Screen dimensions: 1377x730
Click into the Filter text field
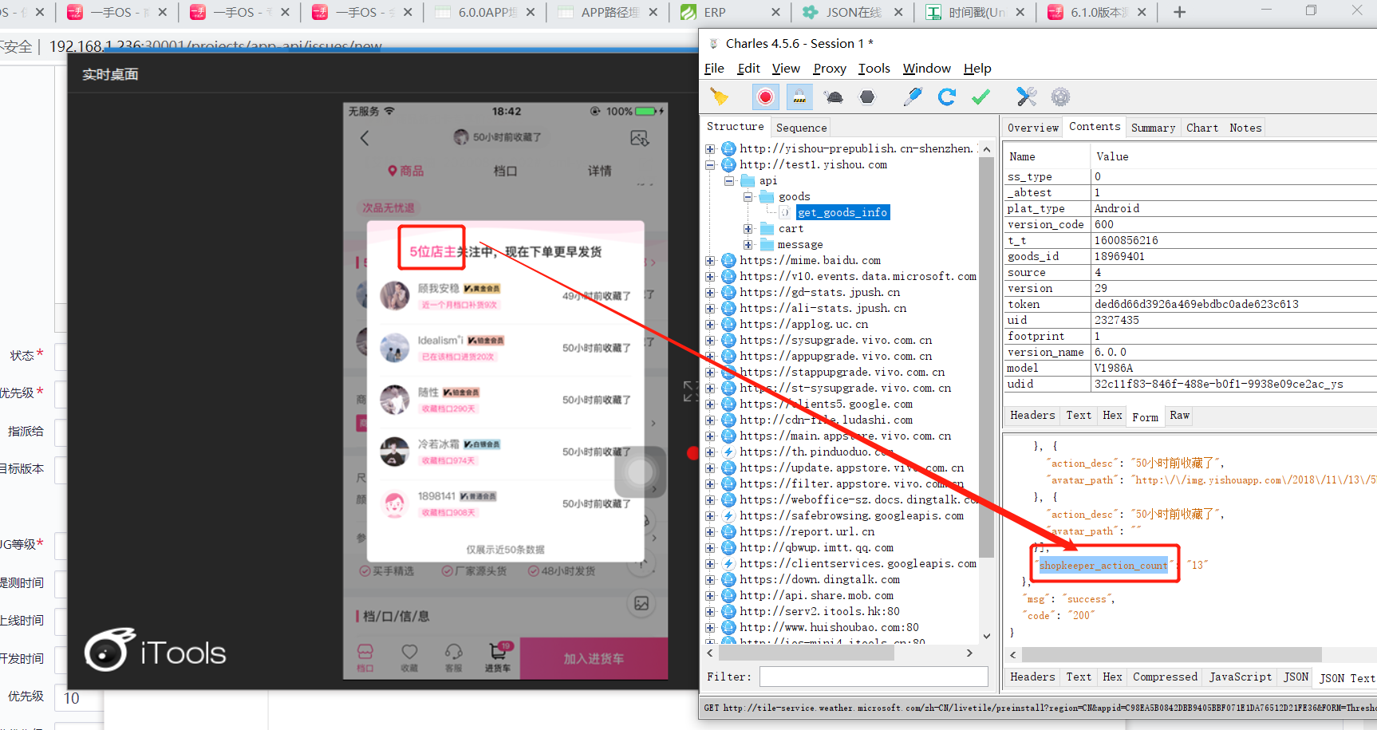click(873, 677)
